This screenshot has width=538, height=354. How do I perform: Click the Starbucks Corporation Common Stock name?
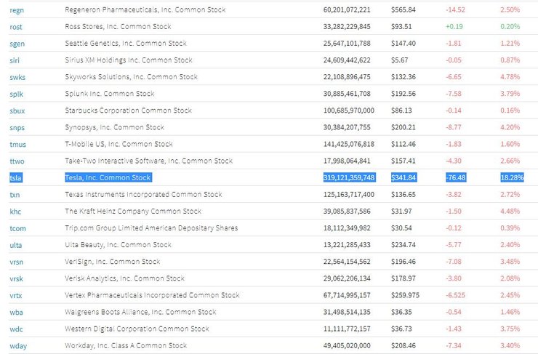coord(128,110)
